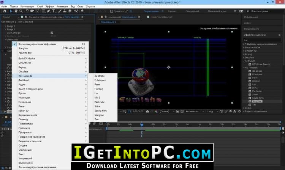
Task: Select the Puppet Pin tool
Action: (x=82, y=11)
